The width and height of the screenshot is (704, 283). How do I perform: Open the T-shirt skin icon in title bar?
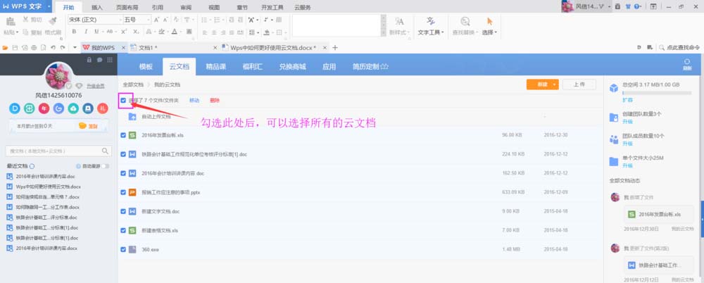[x=628, y=7]
